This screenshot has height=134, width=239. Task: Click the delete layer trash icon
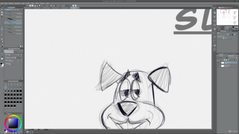coord(238,60)
